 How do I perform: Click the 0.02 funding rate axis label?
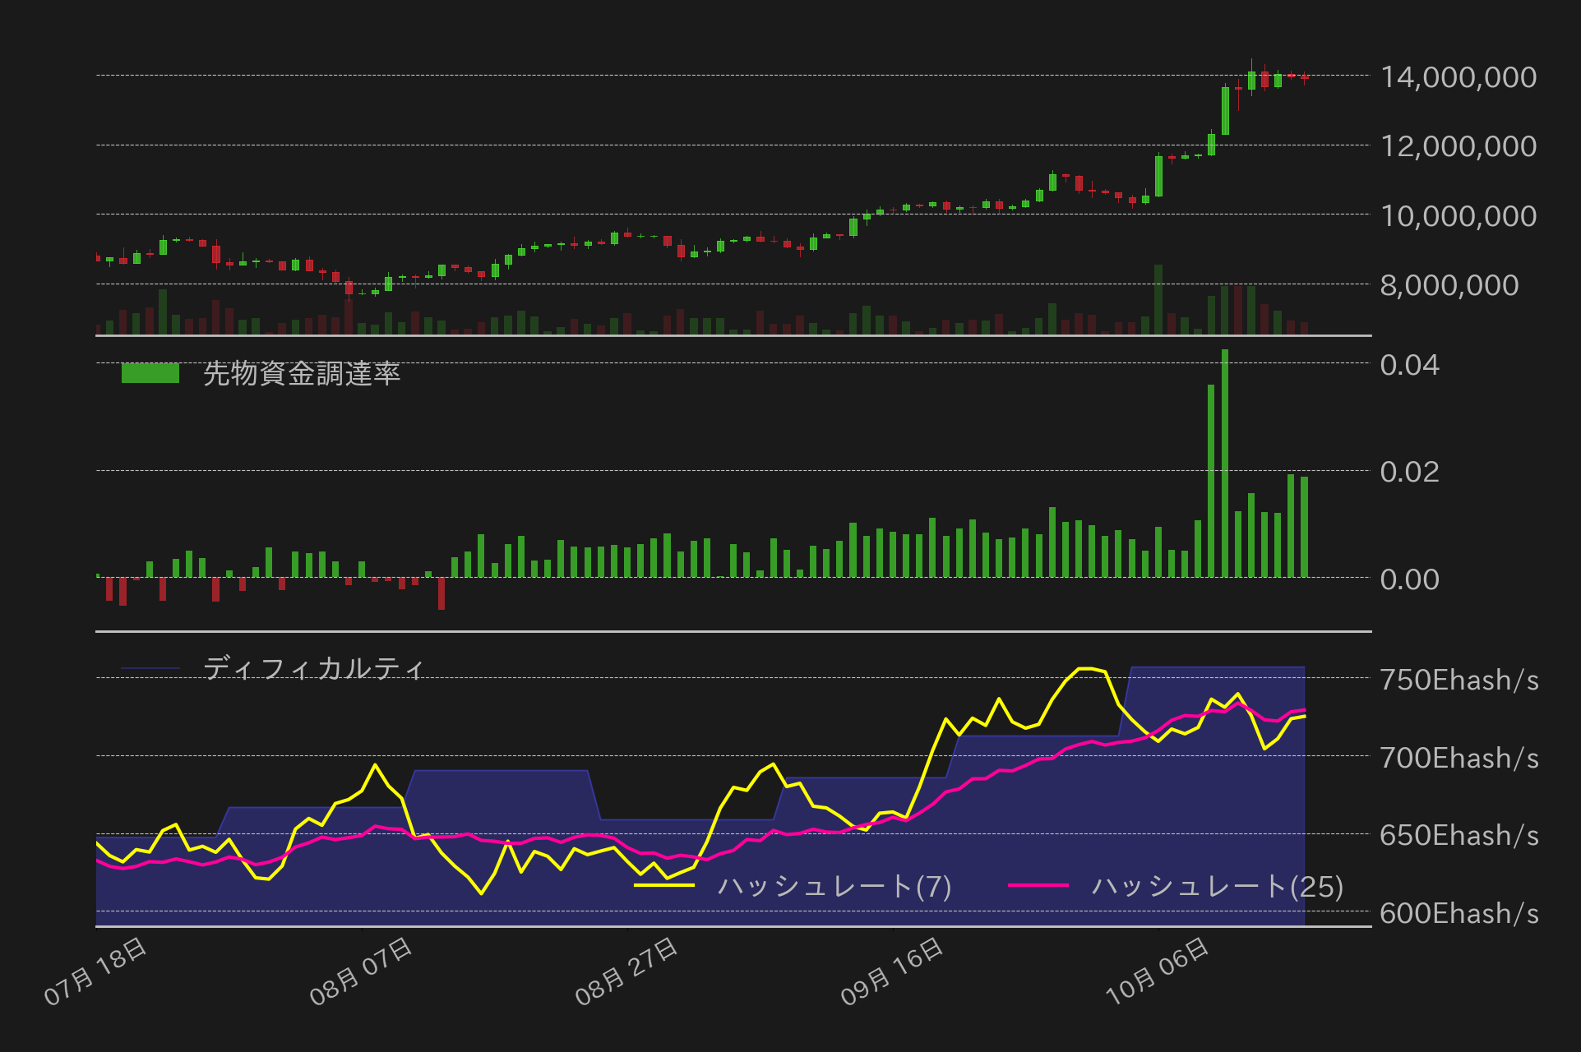pyautogui.click(x=1409, y=472)
